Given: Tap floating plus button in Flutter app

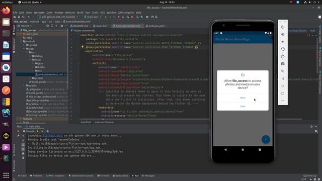Looking at the screenshot, I should pyautogui.click(x=266, y=139).
